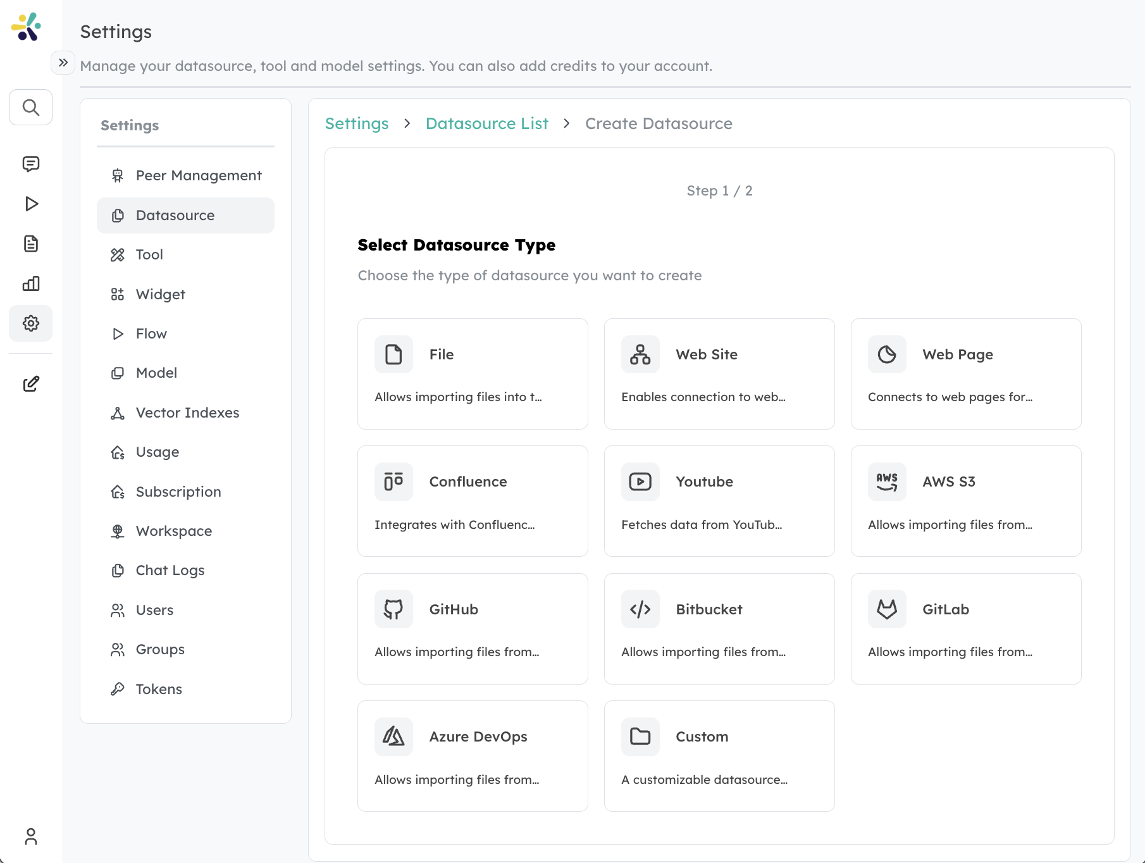Click the app logo at top left
Image resolution: width=1145 pixels, height=863 pixels.
(x=26, y=27)
